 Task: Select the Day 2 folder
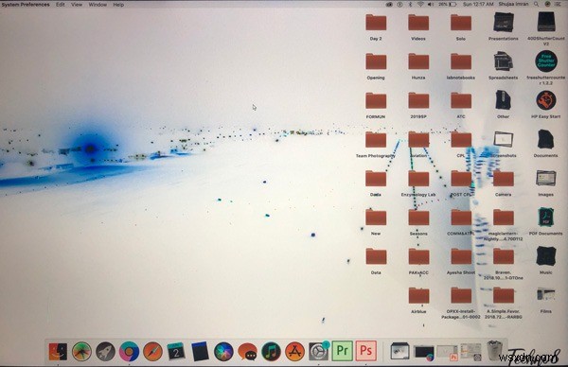(376, 23)
